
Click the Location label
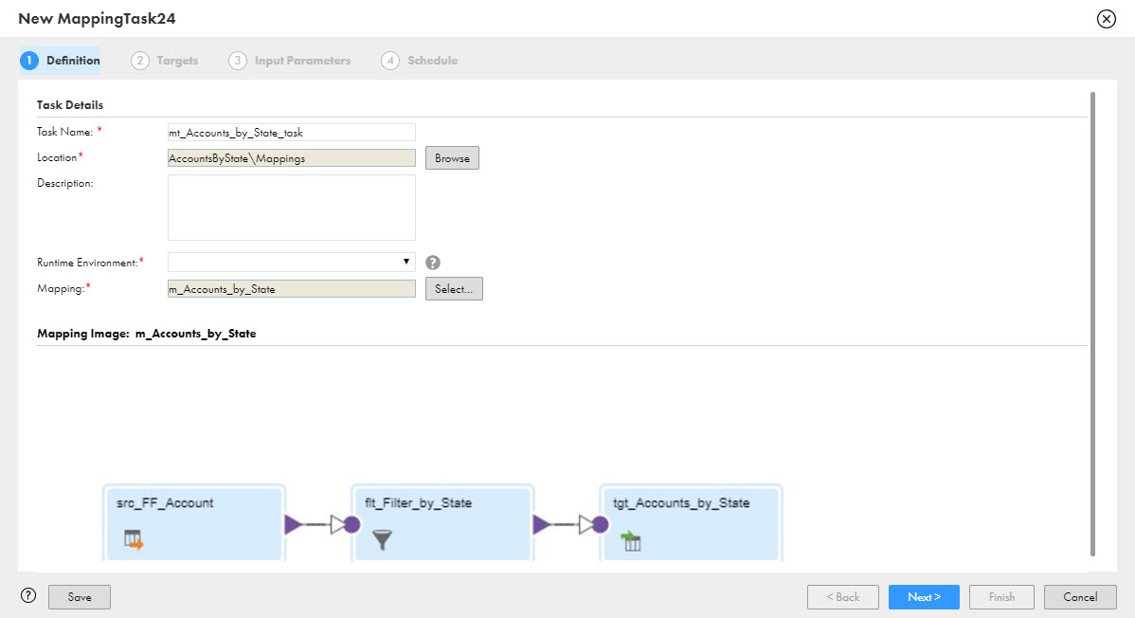[x=57, y=157]
